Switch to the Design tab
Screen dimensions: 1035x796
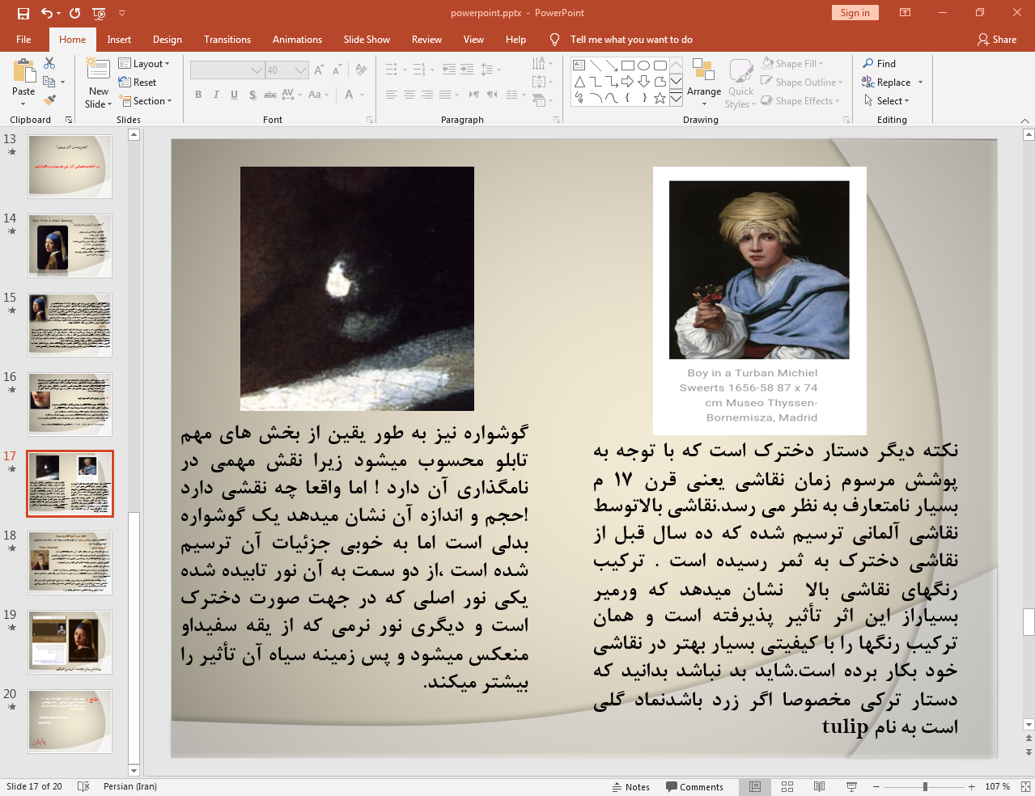[x=168, y=40]
